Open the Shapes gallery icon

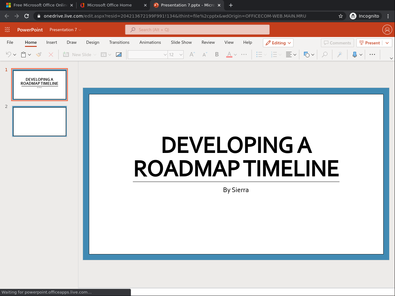pos(307,55)
